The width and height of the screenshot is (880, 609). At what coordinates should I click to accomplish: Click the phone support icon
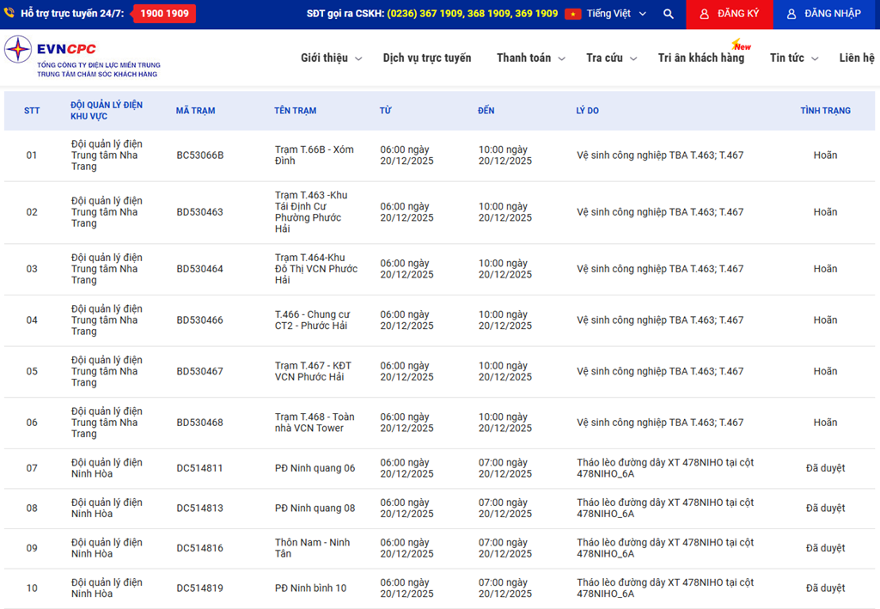pos(9,14)
